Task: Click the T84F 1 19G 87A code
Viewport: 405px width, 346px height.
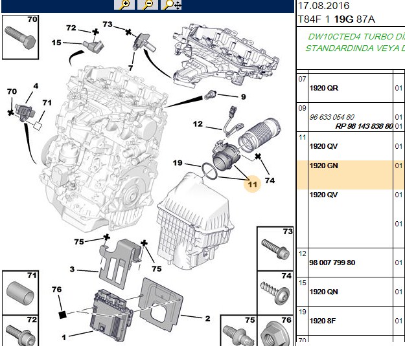Action: (x=336, y=19)
